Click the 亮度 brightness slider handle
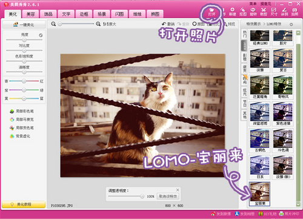This screenshot has width=303, height=219. point(24,39)
